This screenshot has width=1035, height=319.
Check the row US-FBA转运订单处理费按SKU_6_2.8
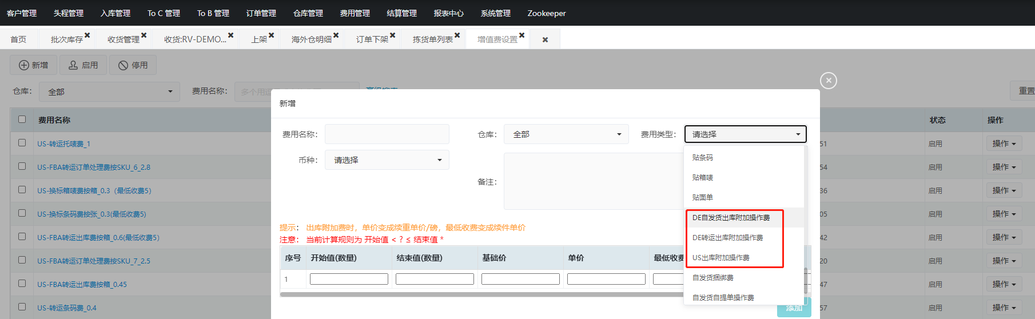coord(22,166)
